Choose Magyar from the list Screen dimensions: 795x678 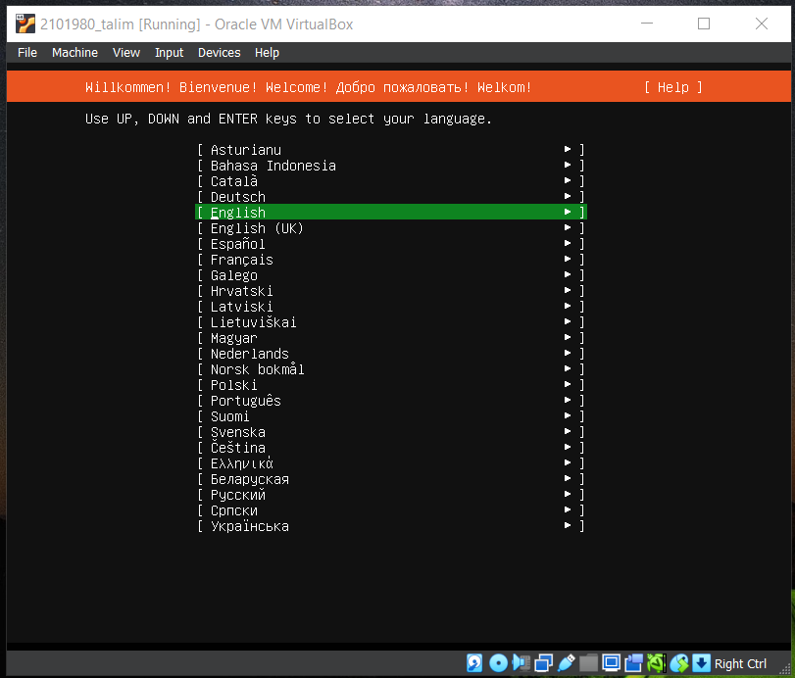(391, 338)
